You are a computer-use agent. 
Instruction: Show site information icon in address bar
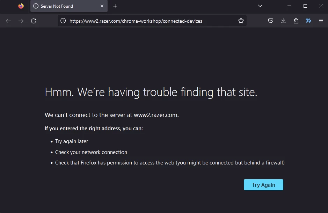63,21
